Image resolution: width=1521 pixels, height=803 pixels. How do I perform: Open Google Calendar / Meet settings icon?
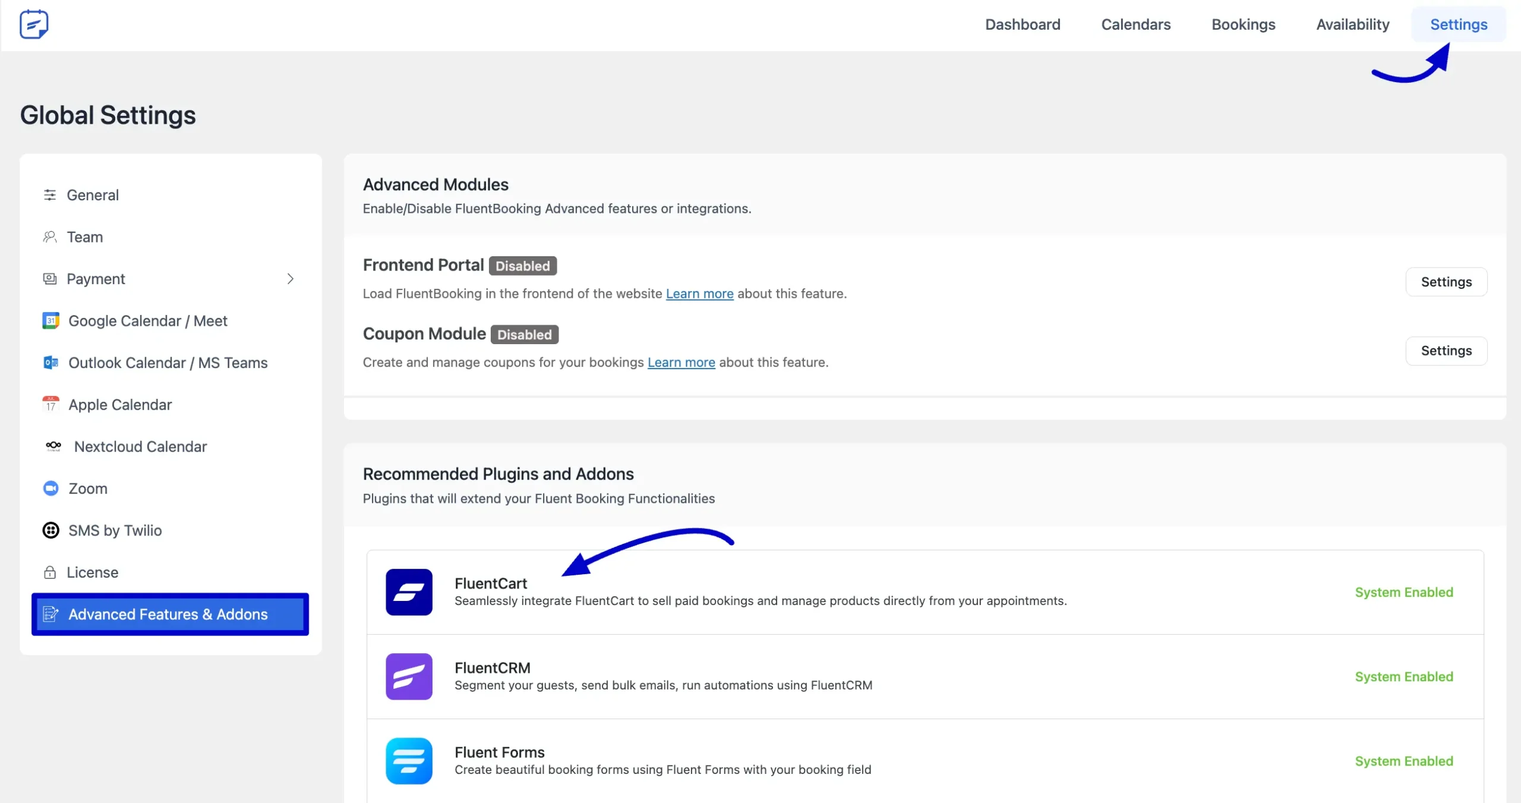(51, 321)
